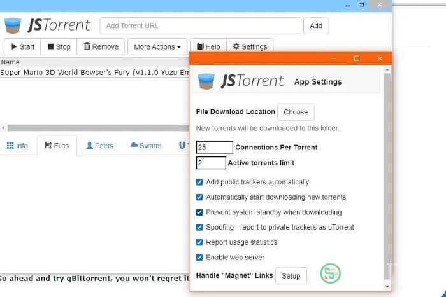Click the App Settings vertical scrollbar

(387, 176)
